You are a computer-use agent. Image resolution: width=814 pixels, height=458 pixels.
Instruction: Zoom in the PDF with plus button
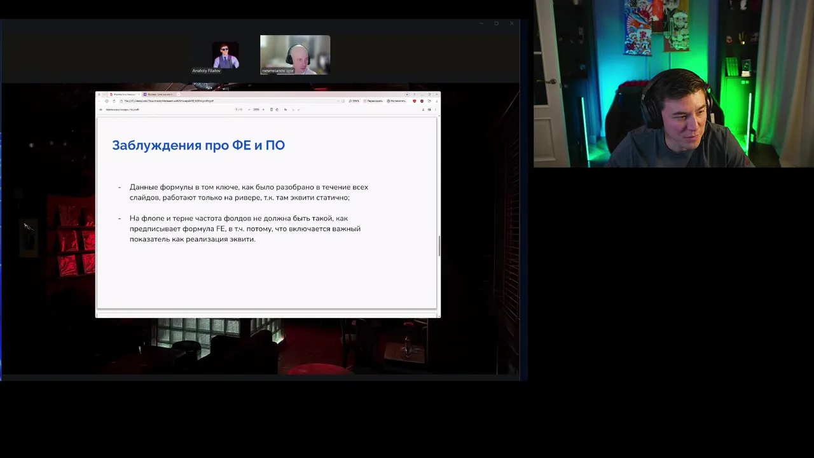263,109
